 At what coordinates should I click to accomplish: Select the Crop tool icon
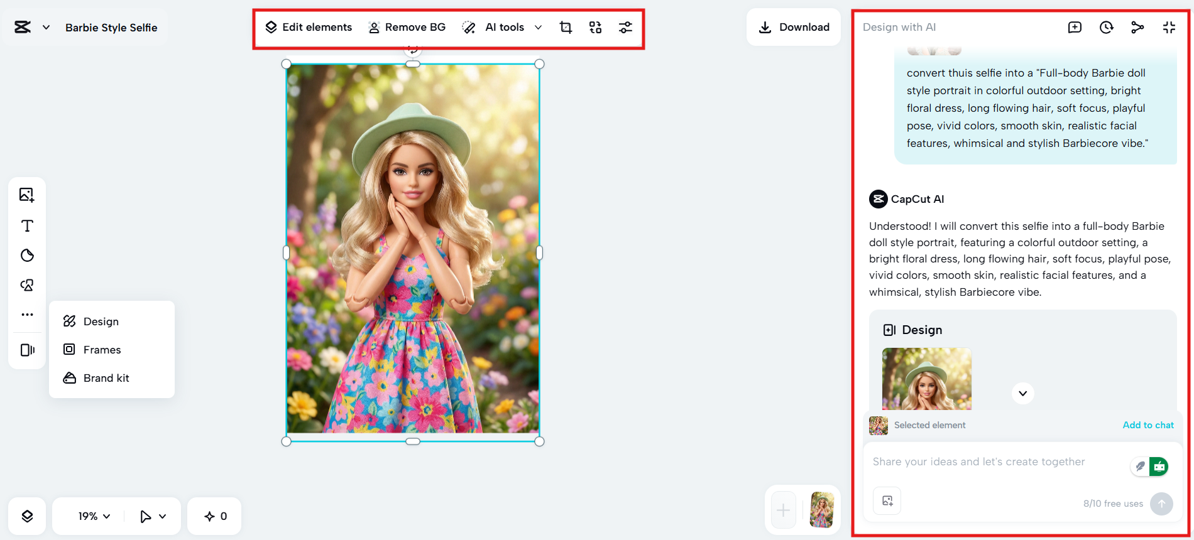click(566, 27)
